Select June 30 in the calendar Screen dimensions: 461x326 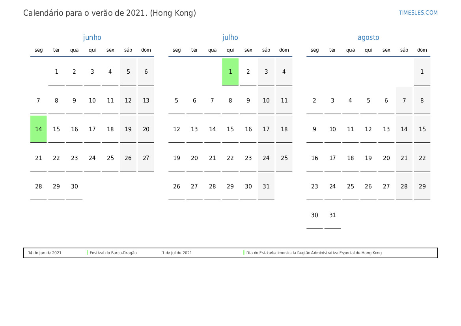click(75, 186)
